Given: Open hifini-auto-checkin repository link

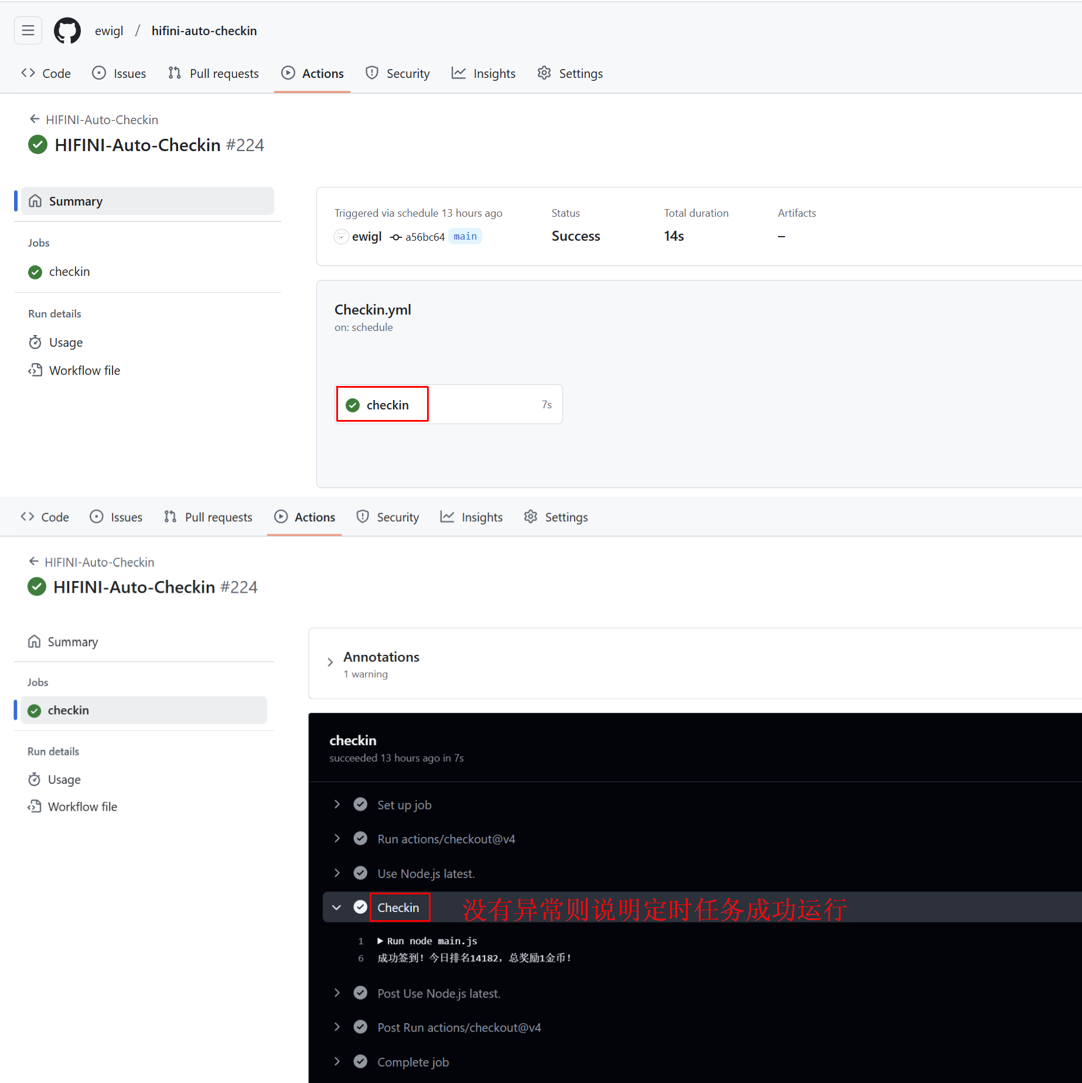Looking at the screenshot, I should pos(204,30).
